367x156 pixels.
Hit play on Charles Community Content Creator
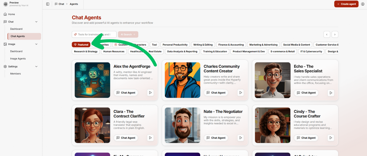point(240,93)
